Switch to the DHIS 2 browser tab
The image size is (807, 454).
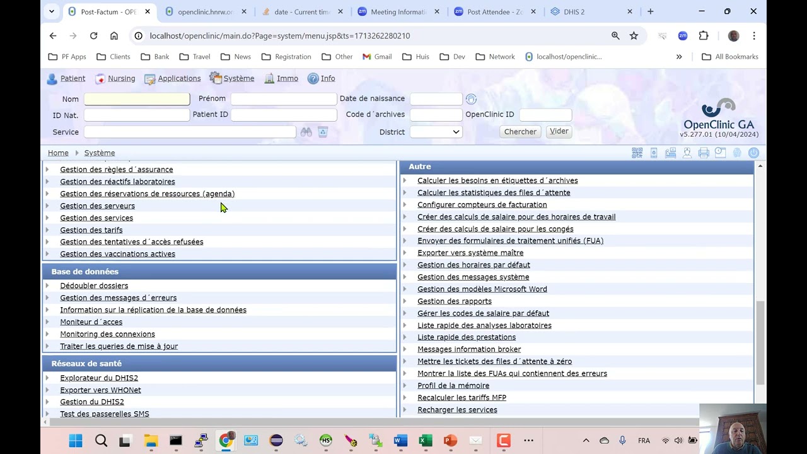coord(592,11)
